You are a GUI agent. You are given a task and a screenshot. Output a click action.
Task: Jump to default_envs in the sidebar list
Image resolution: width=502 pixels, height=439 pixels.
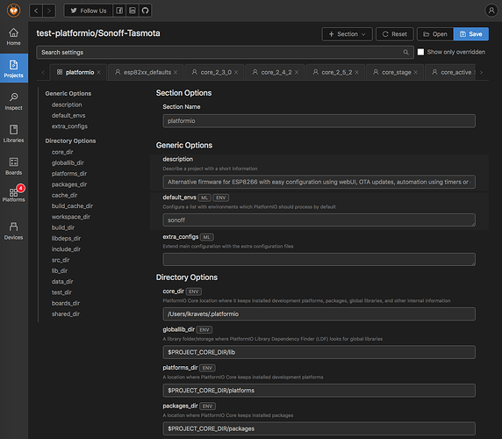(68, 116)
